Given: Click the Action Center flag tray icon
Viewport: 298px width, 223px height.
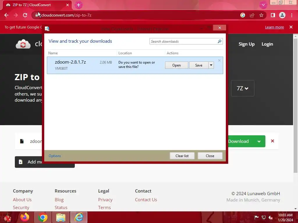Looking at the screenshot, I should (256, 217).
